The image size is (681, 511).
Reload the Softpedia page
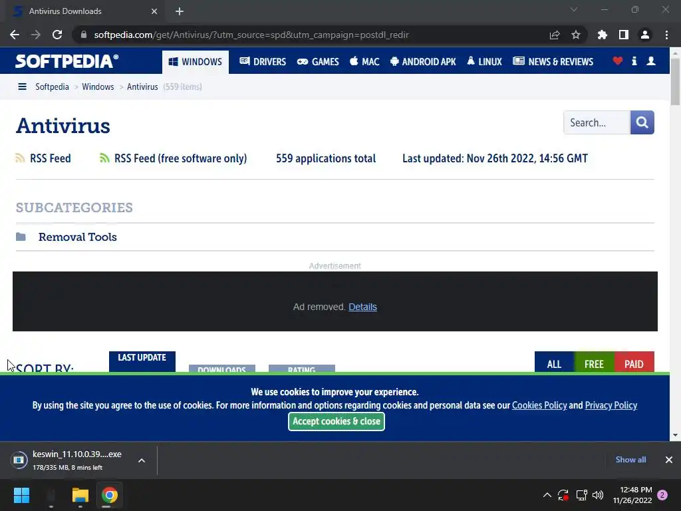(x=57, y=35)
